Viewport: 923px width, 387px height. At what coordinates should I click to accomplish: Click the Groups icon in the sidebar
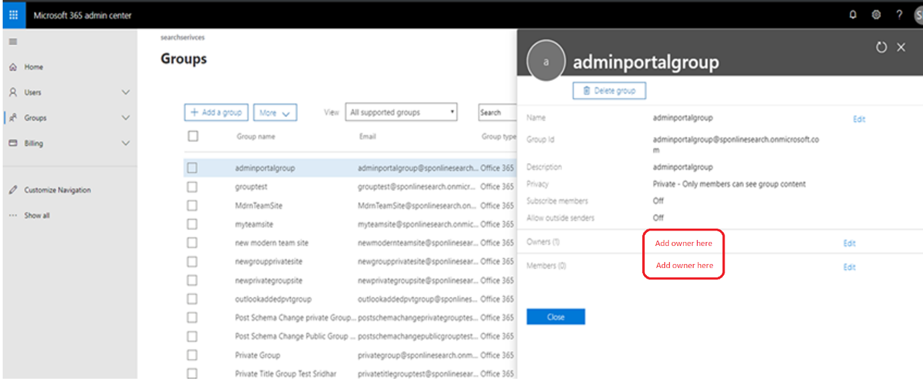13,118
